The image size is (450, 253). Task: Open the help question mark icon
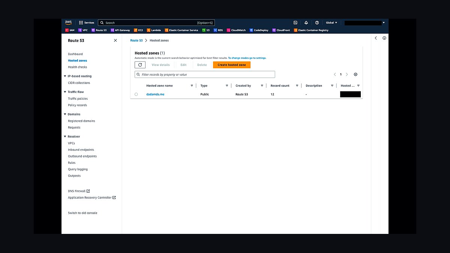317,22
